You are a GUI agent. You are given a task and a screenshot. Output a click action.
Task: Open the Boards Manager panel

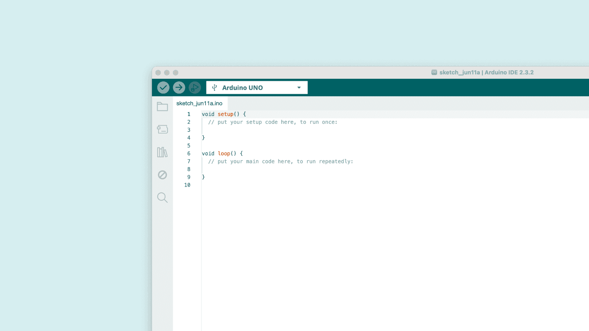pos(162,129)
